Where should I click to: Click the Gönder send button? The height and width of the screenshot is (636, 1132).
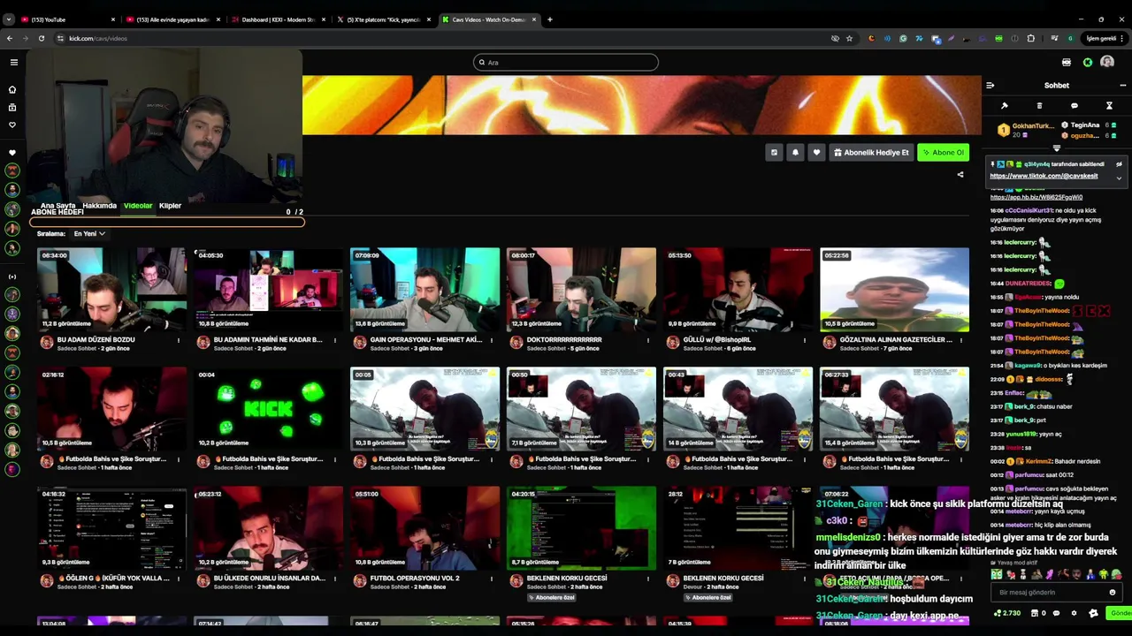tap(1121, 613)
